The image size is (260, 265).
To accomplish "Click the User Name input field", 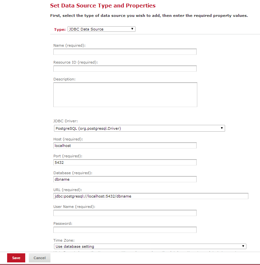I will pyautogui.click(x=125, y=213).
